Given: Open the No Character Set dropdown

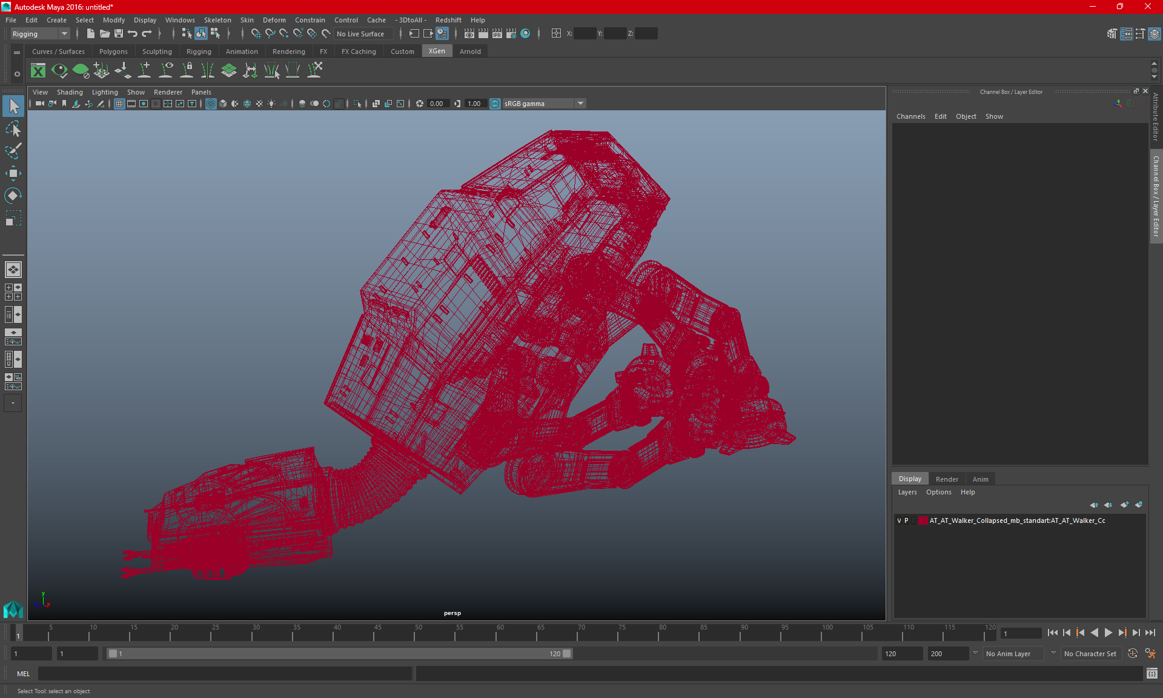Looking at the screenshot, I should (x=1092, y=654).
